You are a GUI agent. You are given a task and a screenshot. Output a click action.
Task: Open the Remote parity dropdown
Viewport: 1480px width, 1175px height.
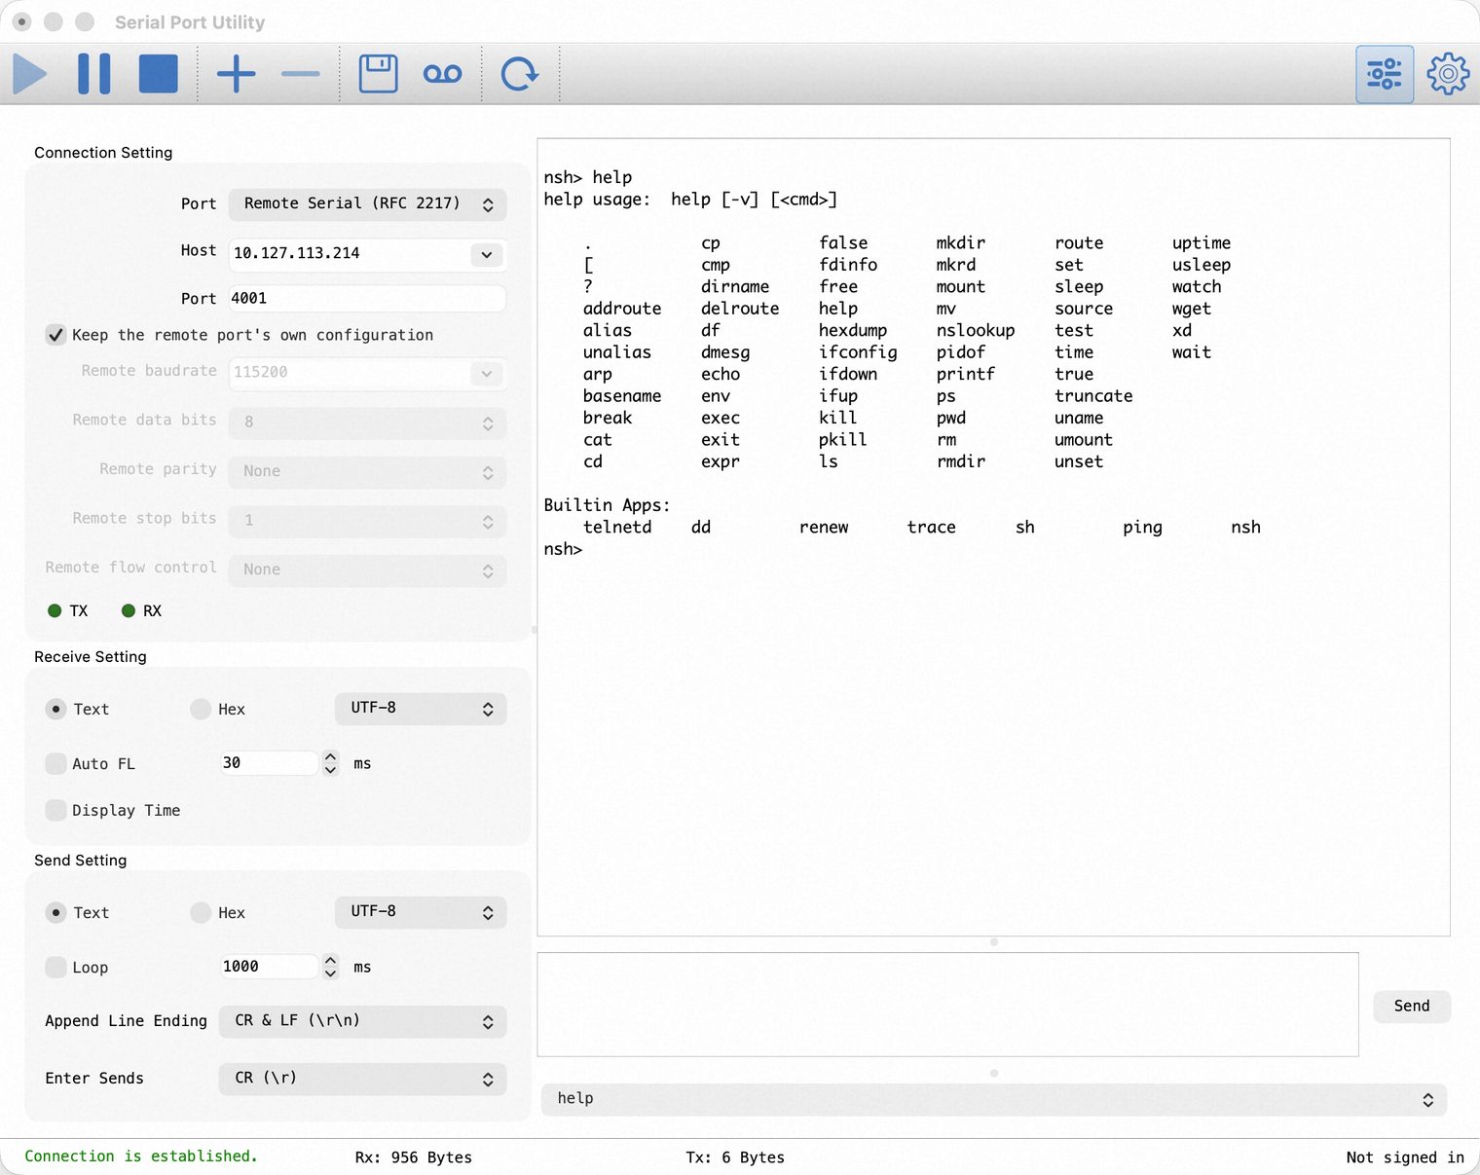point(368,471)
